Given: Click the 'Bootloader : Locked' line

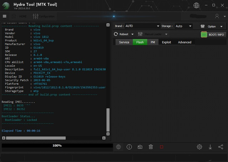Looking at the screenshot, I should (21, 120).
